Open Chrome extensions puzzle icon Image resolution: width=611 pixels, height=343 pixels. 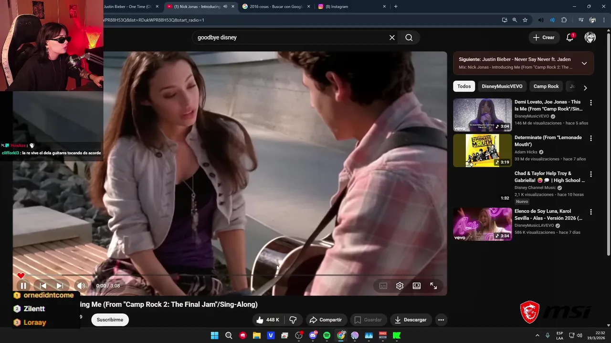coord(564,20)
